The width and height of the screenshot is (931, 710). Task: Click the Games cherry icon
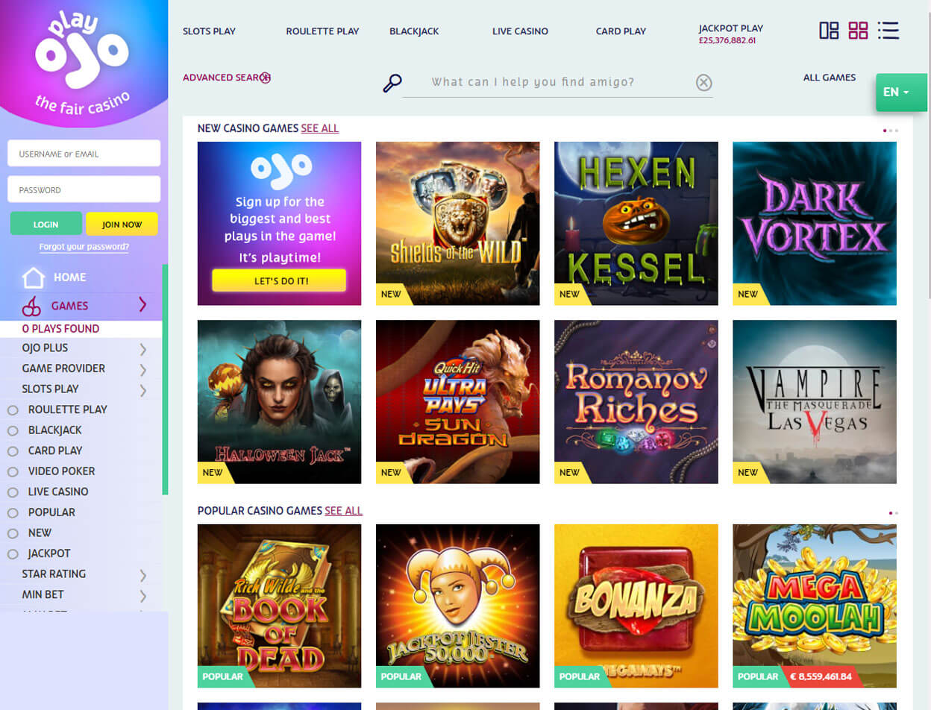click(x=31, y=306)
